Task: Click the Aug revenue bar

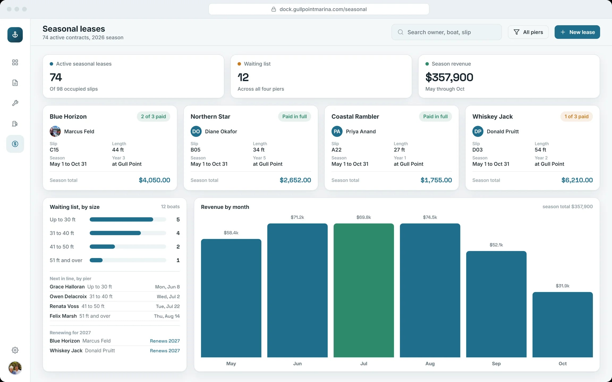Action: coord(430,290)
